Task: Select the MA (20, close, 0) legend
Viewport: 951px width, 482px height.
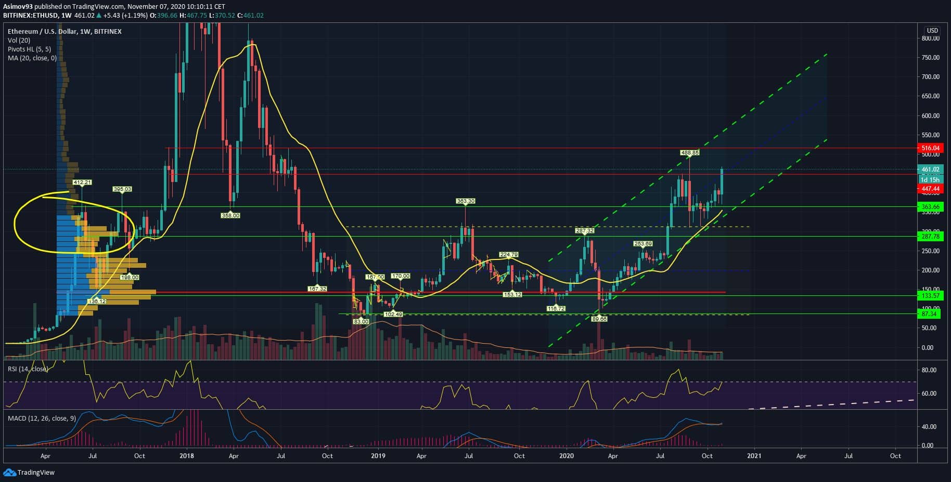Action: point(32,58)
